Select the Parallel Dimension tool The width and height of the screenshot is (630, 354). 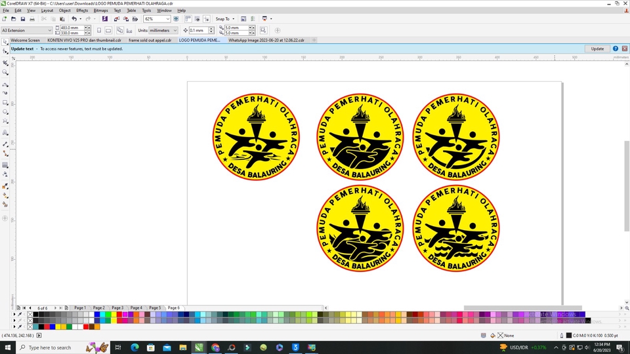pos(5,144)
